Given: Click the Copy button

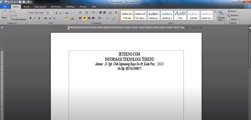Looking at the screenshot, I should pyautogui.click(x=13, y=15).
